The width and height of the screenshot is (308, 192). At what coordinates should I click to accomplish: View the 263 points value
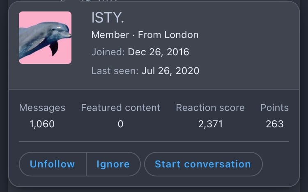pos(274,124)
